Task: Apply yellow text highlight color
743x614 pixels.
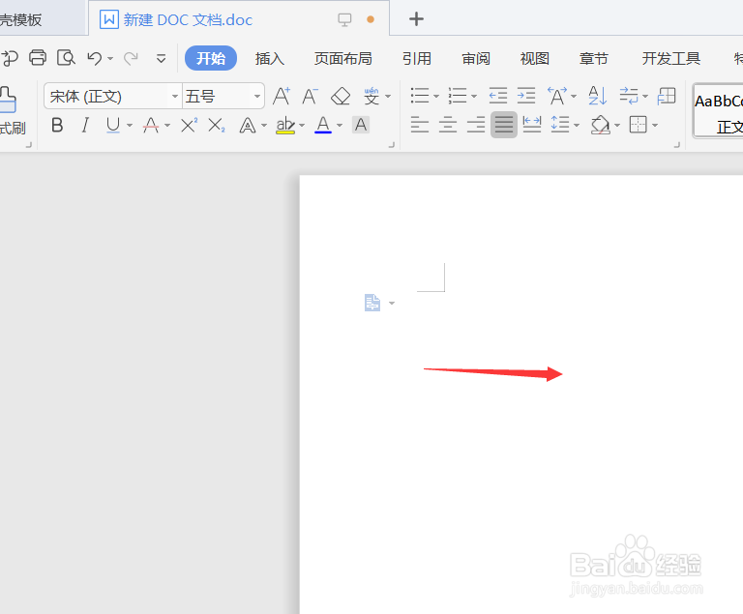Action: click(285, 126)
